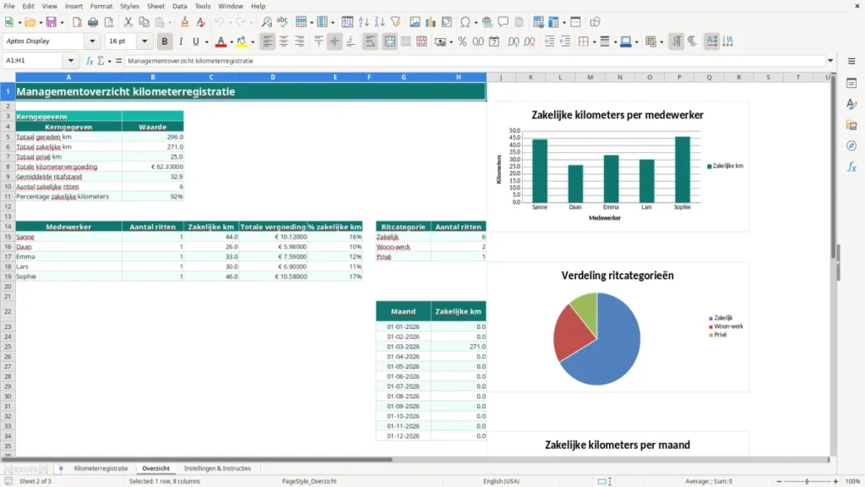Open special character dropdown arrow
Image resolution: width=865 pixels, height=487 pixels.
pos(475,23)
